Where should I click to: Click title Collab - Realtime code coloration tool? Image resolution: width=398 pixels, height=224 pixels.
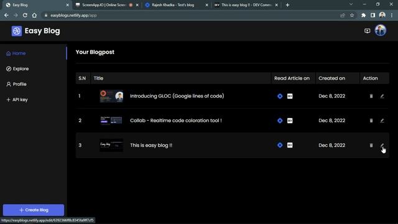click(176, 120)
